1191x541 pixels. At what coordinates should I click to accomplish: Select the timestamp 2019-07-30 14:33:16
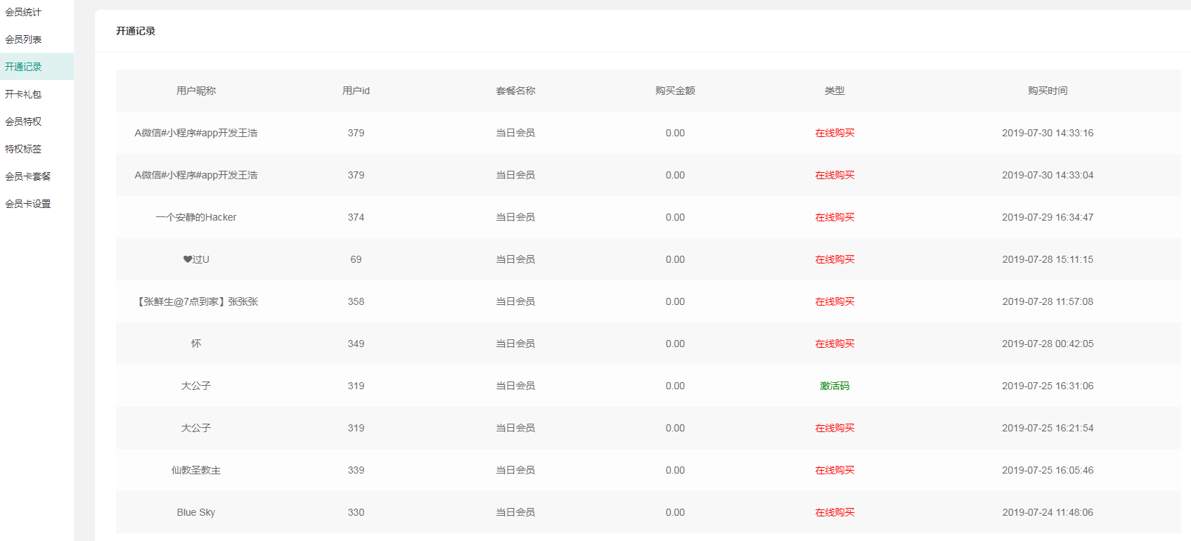(x=1048, y=133)
